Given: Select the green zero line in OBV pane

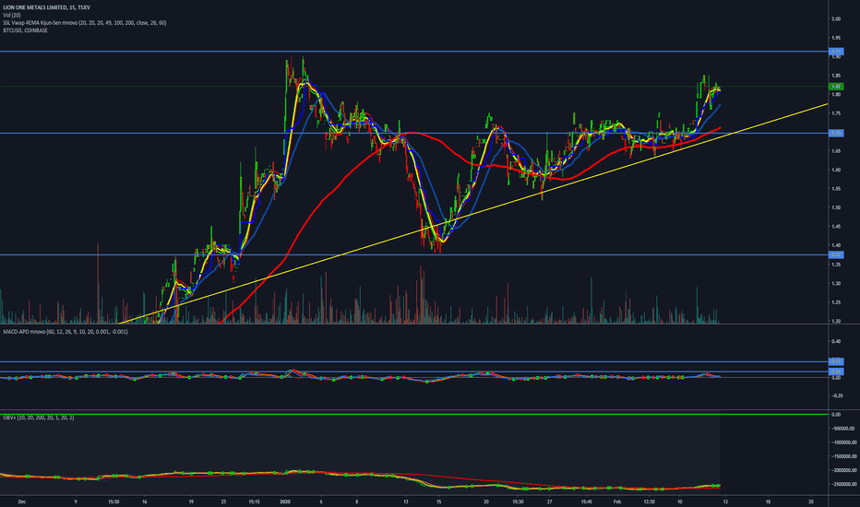Looking at the screenshot, I should tap(414, 415).
